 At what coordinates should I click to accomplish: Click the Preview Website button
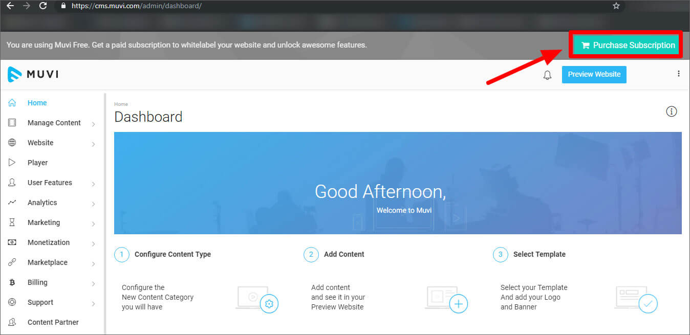594,74
